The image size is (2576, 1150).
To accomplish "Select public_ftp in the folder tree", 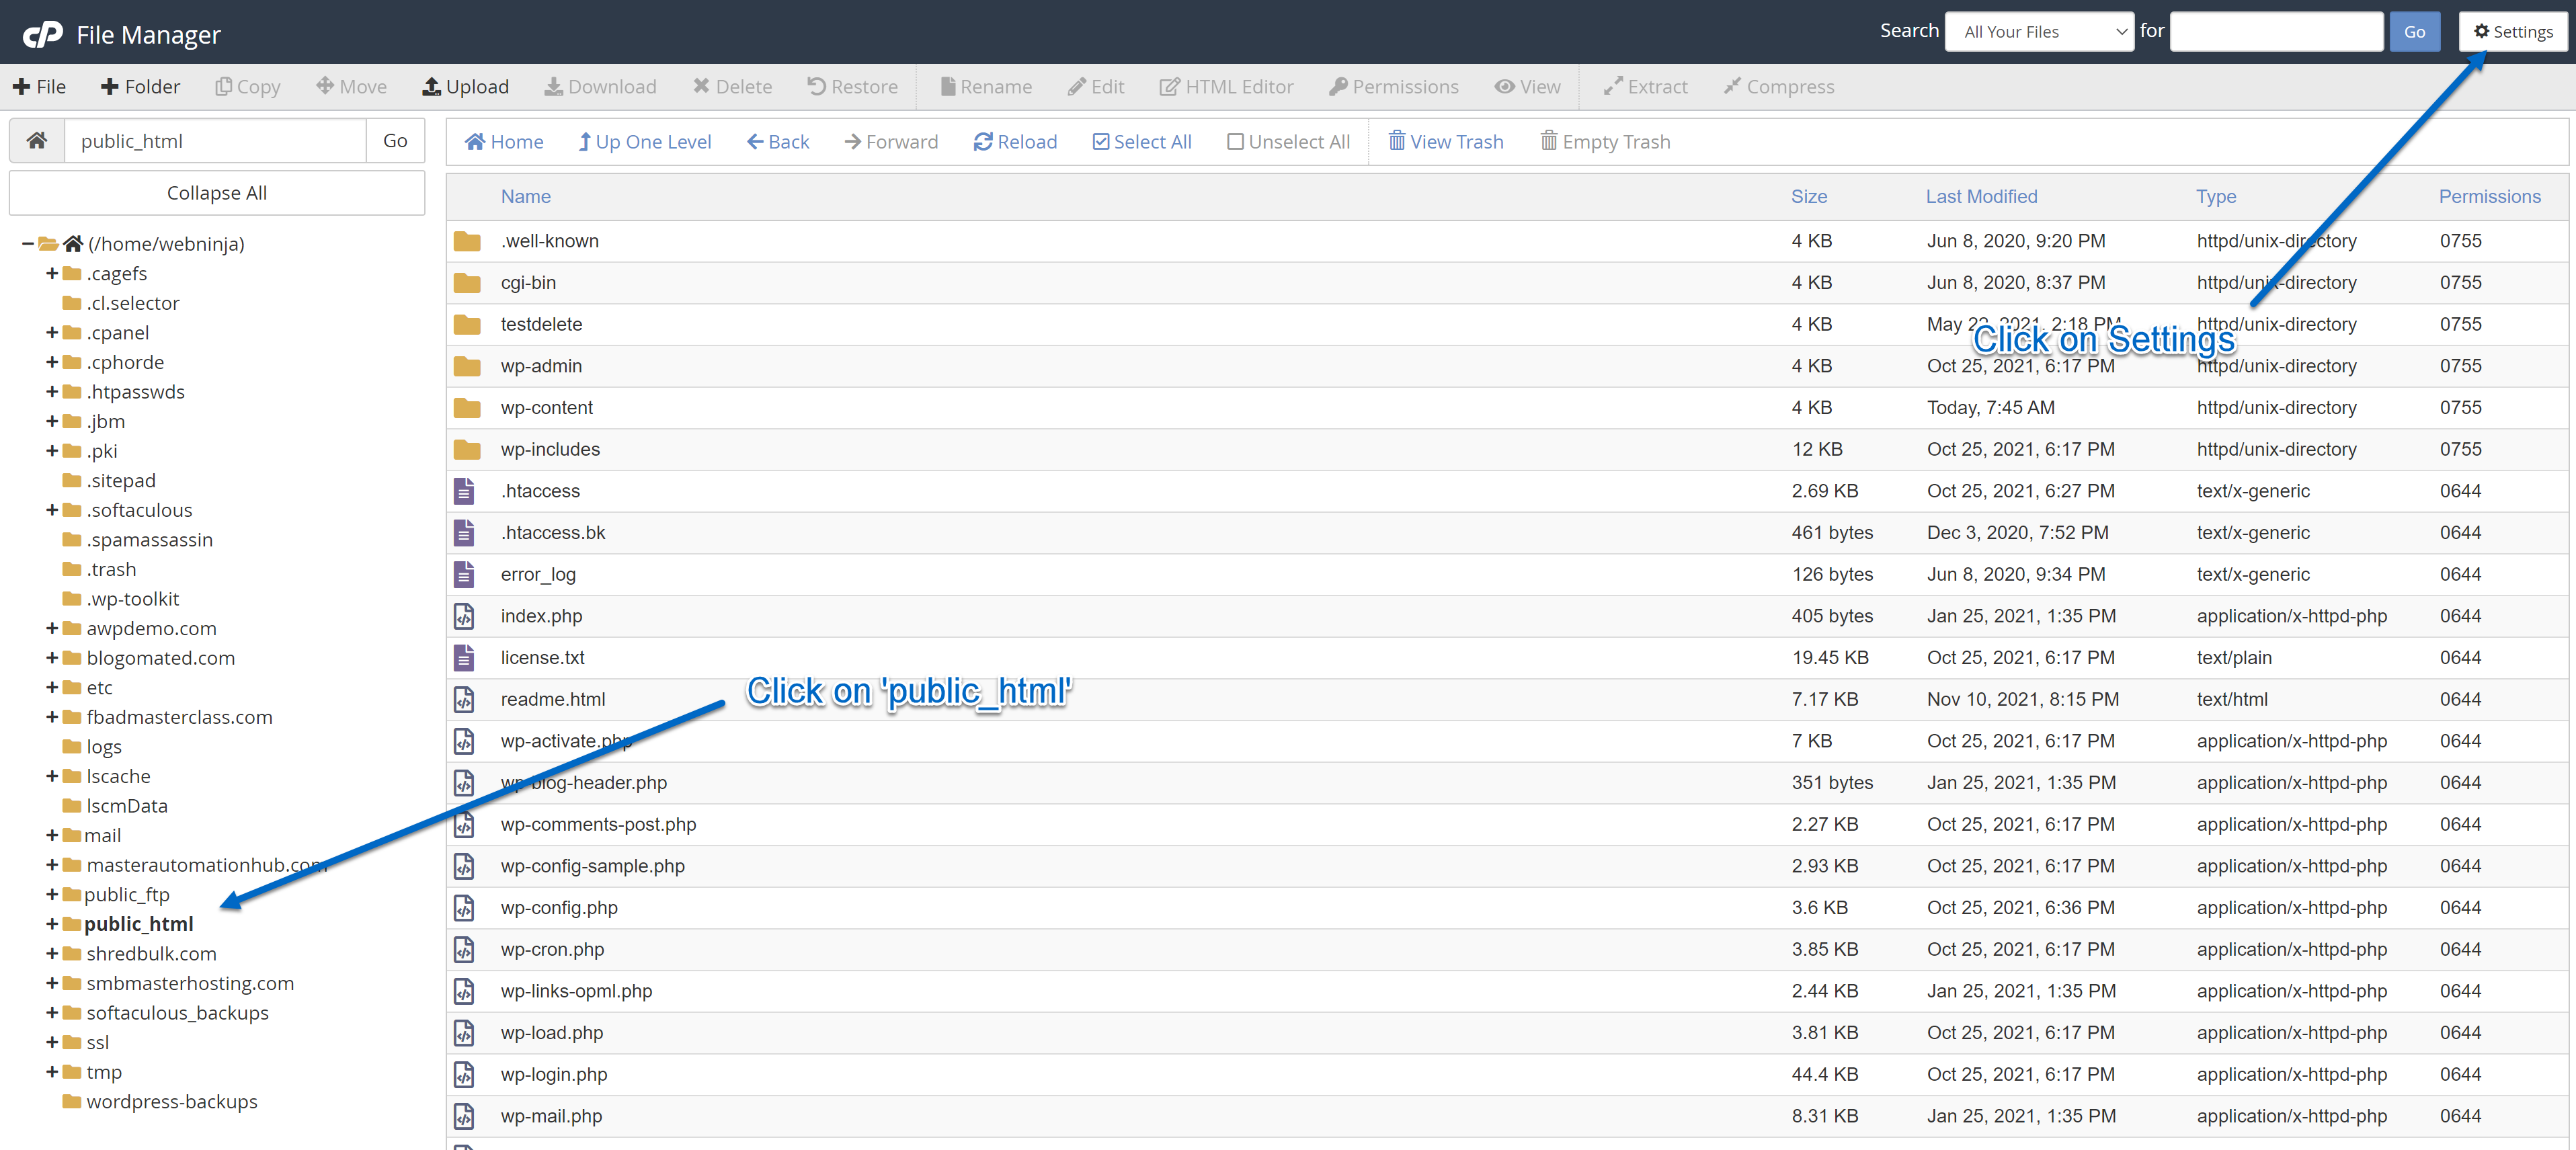I will coord(127,894).
